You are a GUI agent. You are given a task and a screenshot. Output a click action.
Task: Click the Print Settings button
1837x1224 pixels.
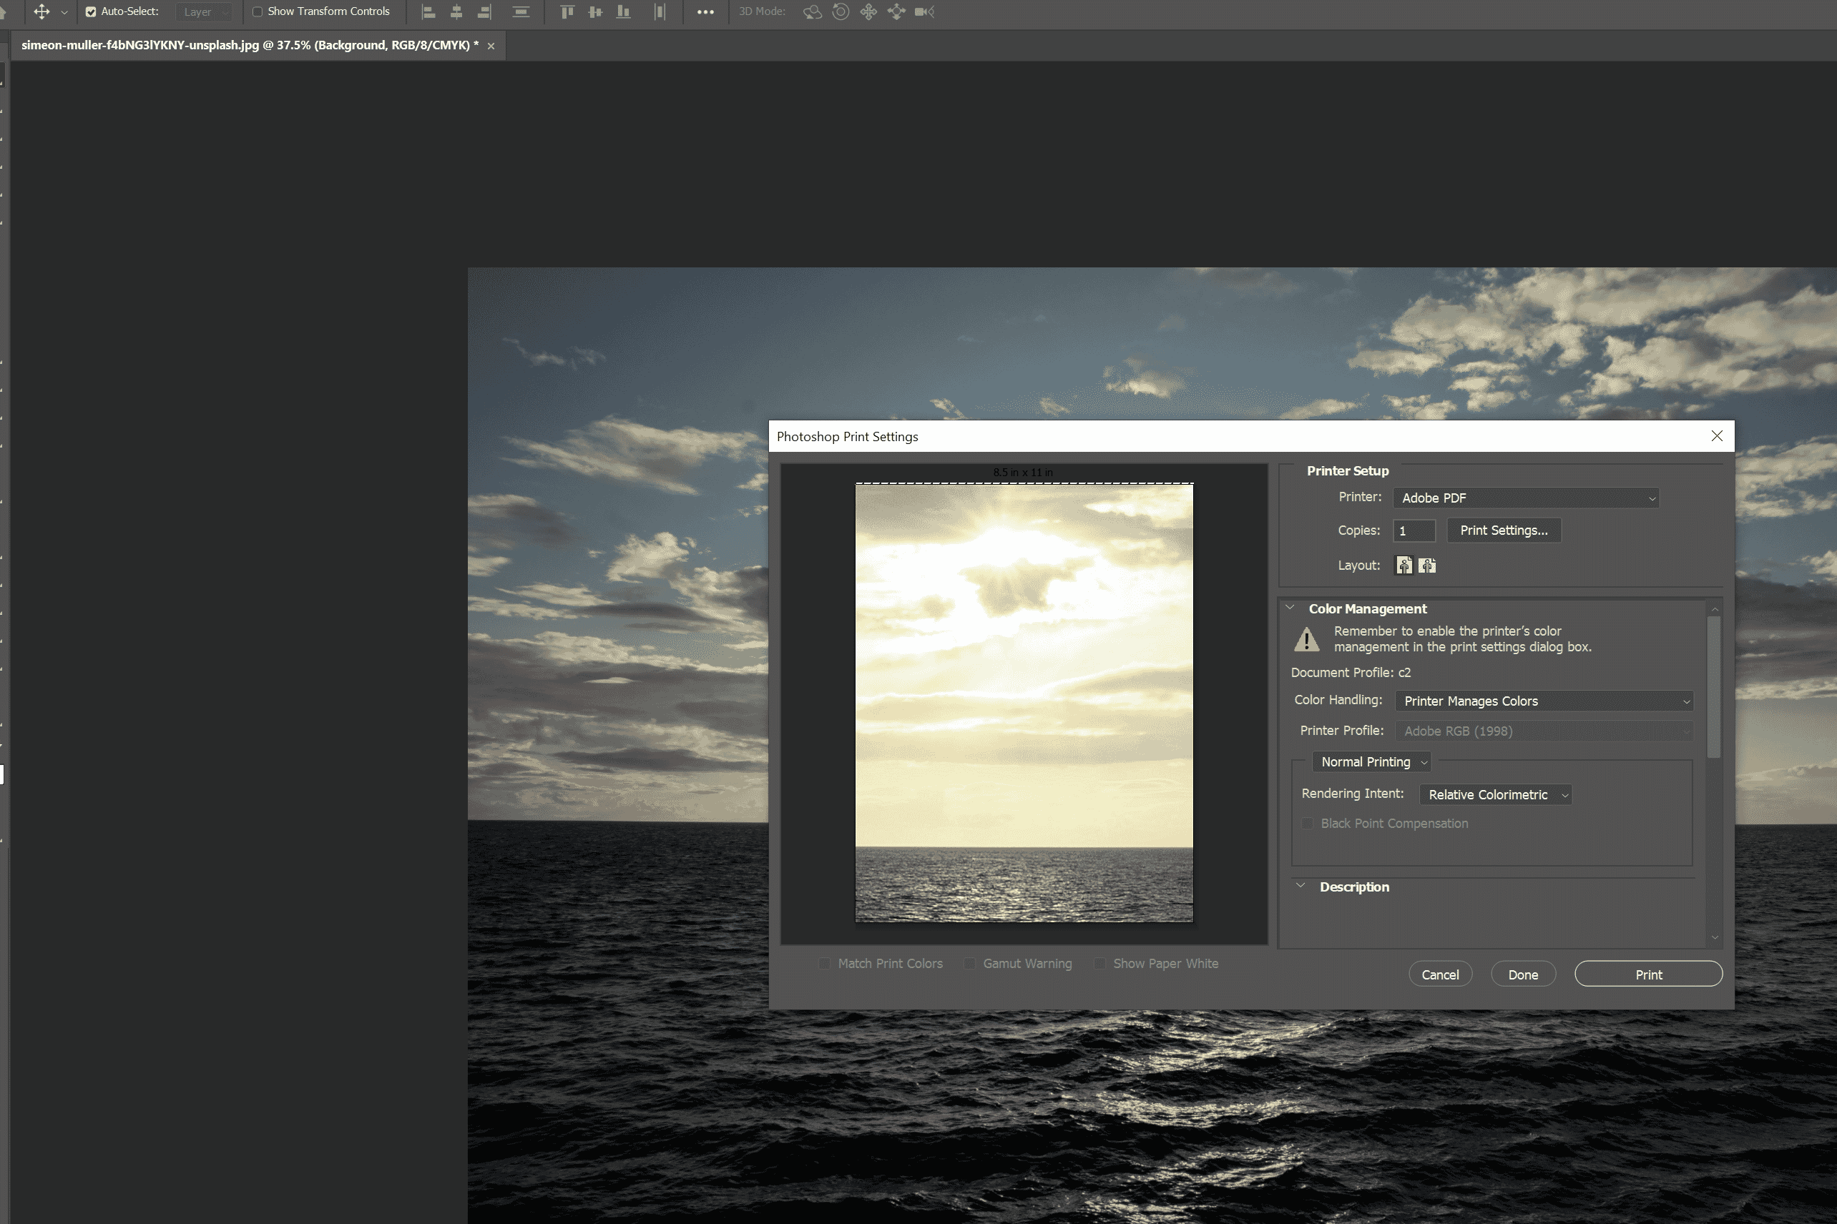1504,530
